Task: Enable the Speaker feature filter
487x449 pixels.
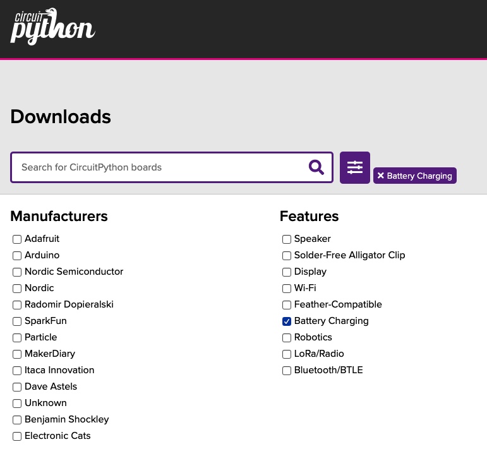Action: tap(287, 239)
